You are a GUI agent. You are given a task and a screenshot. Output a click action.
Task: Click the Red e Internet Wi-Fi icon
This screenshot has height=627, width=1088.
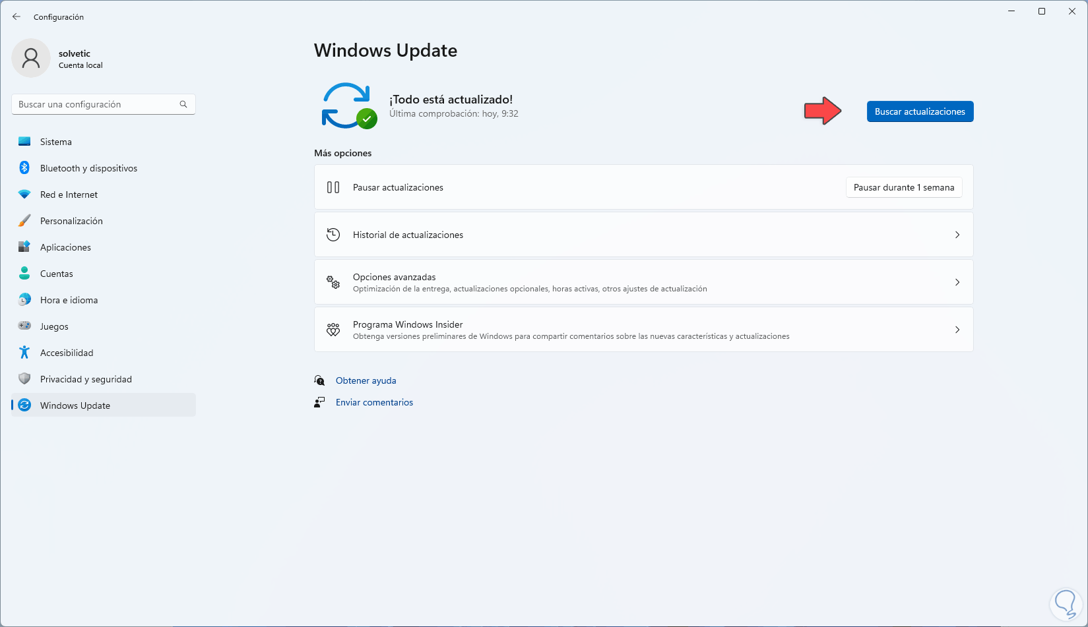pos(24,194)
